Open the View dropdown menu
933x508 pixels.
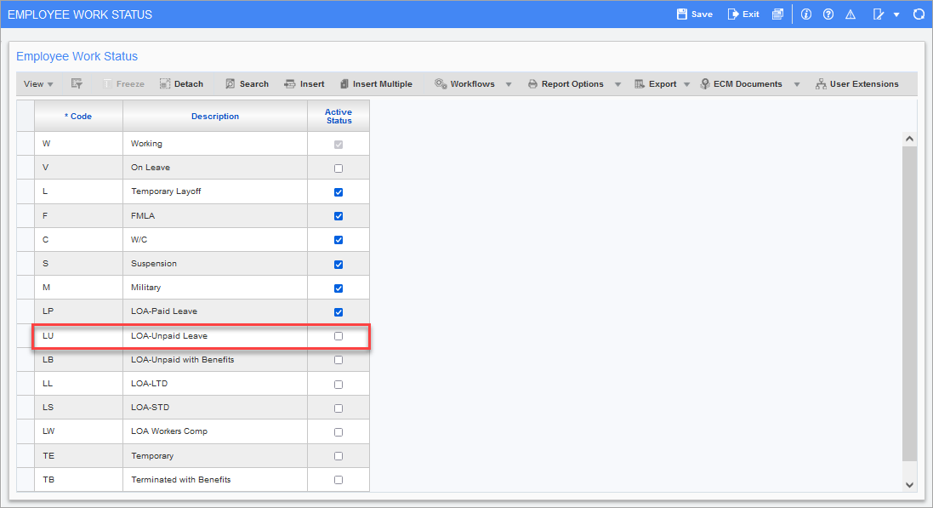[x=38, y=84]
